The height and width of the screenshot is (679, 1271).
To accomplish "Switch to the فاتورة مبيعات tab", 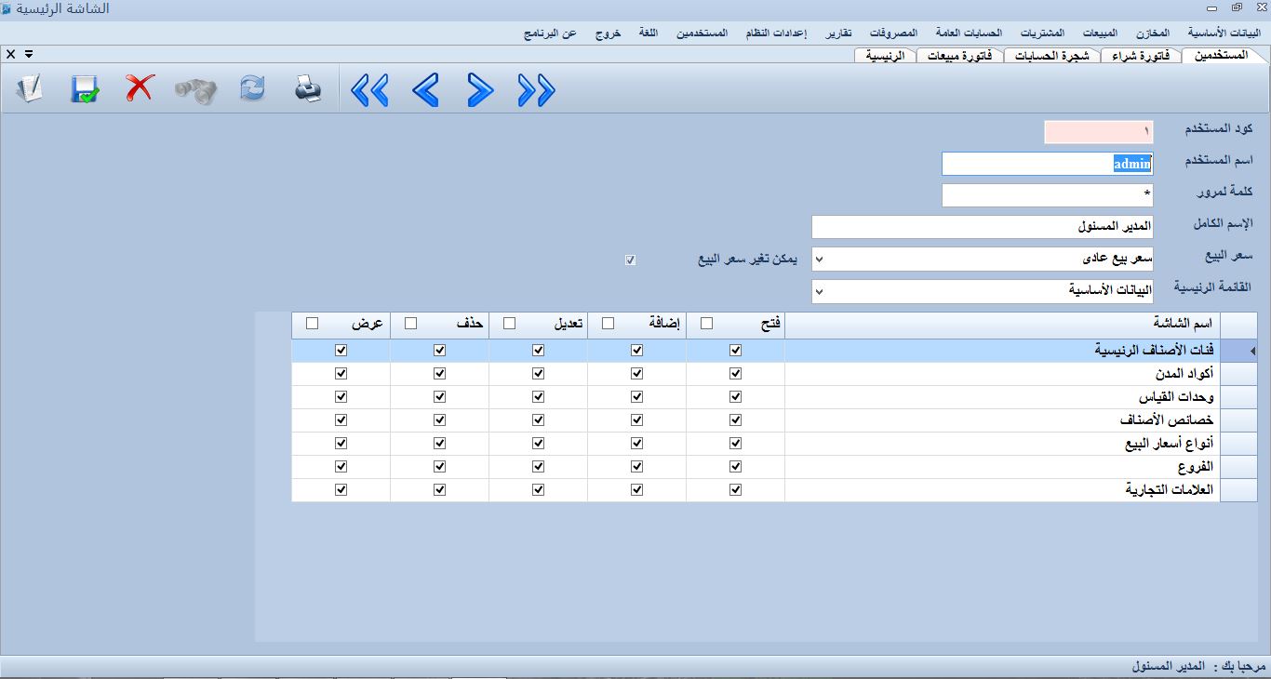I will (959, 56).
